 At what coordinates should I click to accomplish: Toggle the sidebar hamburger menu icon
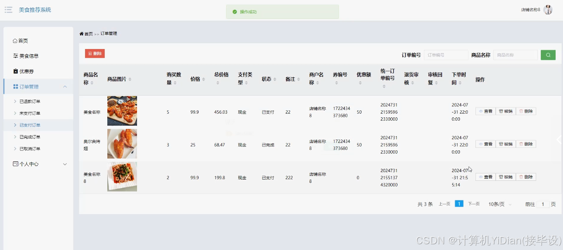point(8,10)
